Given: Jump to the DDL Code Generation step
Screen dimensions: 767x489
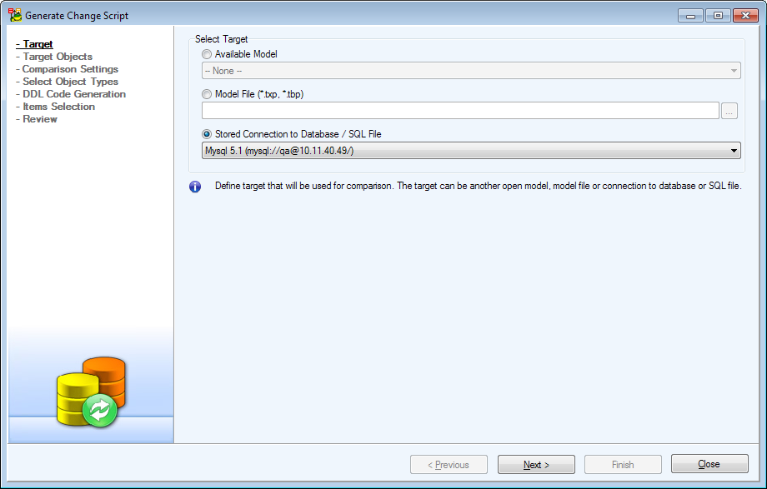Looking at the screenshot, I should 74,94.
